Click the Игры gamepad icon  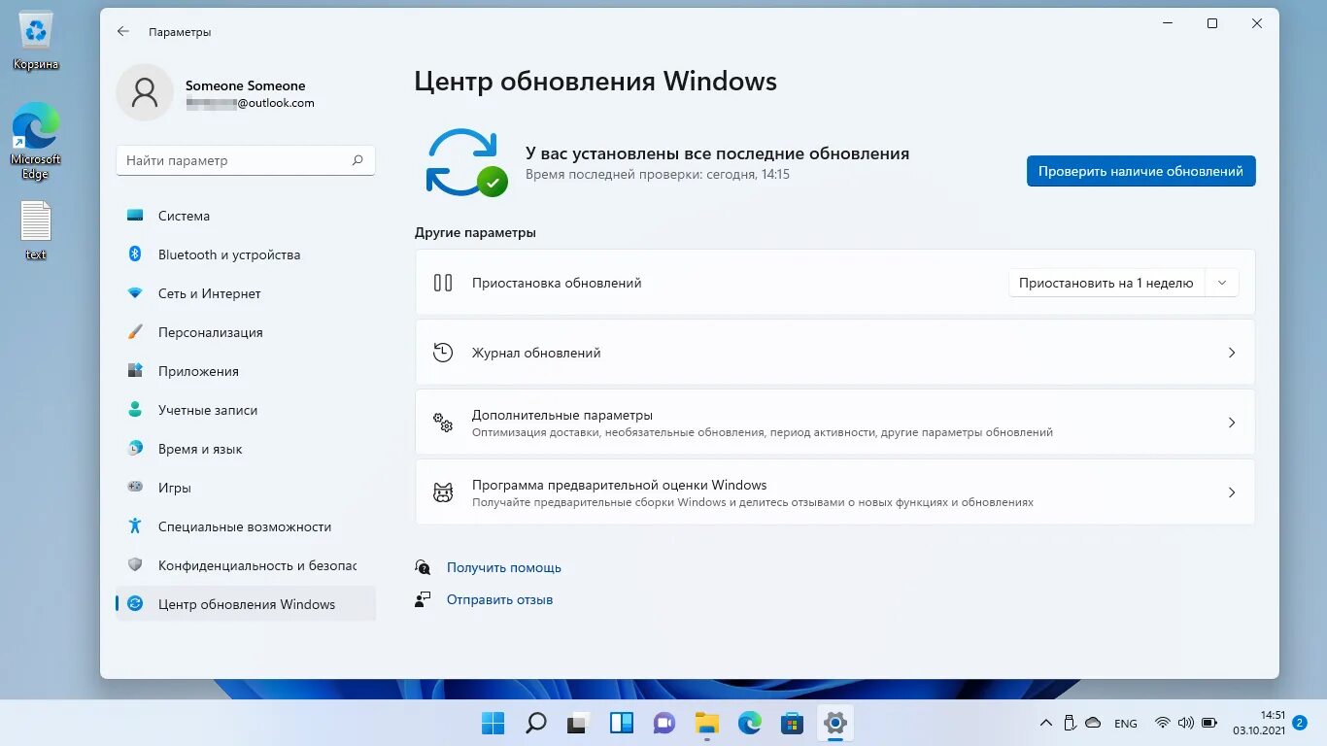135,488
